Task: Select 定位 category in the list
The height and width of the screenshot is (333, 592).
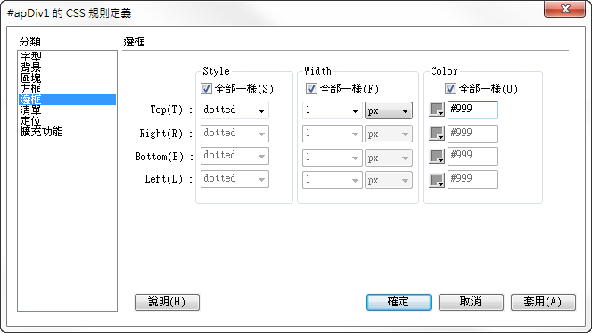Action: (30, 121)
